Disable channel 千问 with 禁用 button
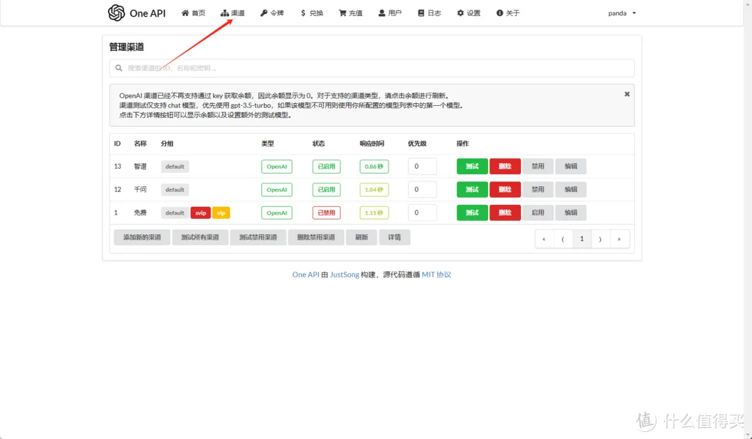 tap(538, 189)
